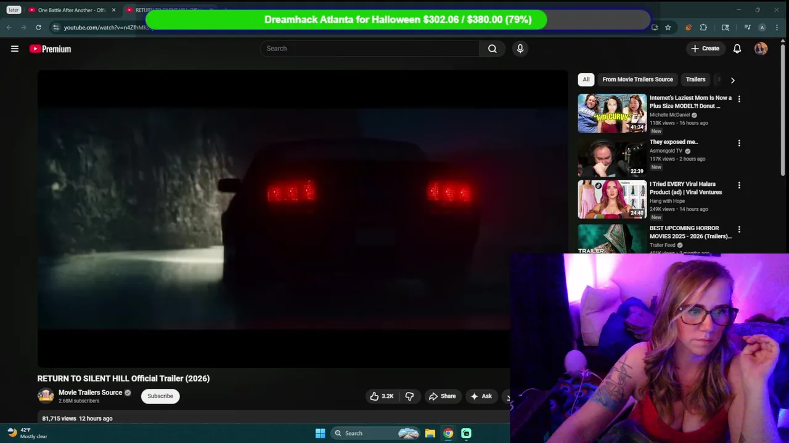The width and height of the screenshot is (789, 443).
Task: Open Internet's Laziest Mom video thumbnail
Action: point(612,113)
